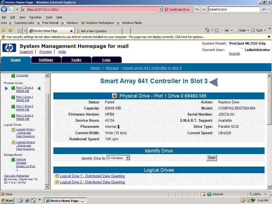Open the Quick Tabs grid icon
The image size is (272, 204).
tap(19, 31)
